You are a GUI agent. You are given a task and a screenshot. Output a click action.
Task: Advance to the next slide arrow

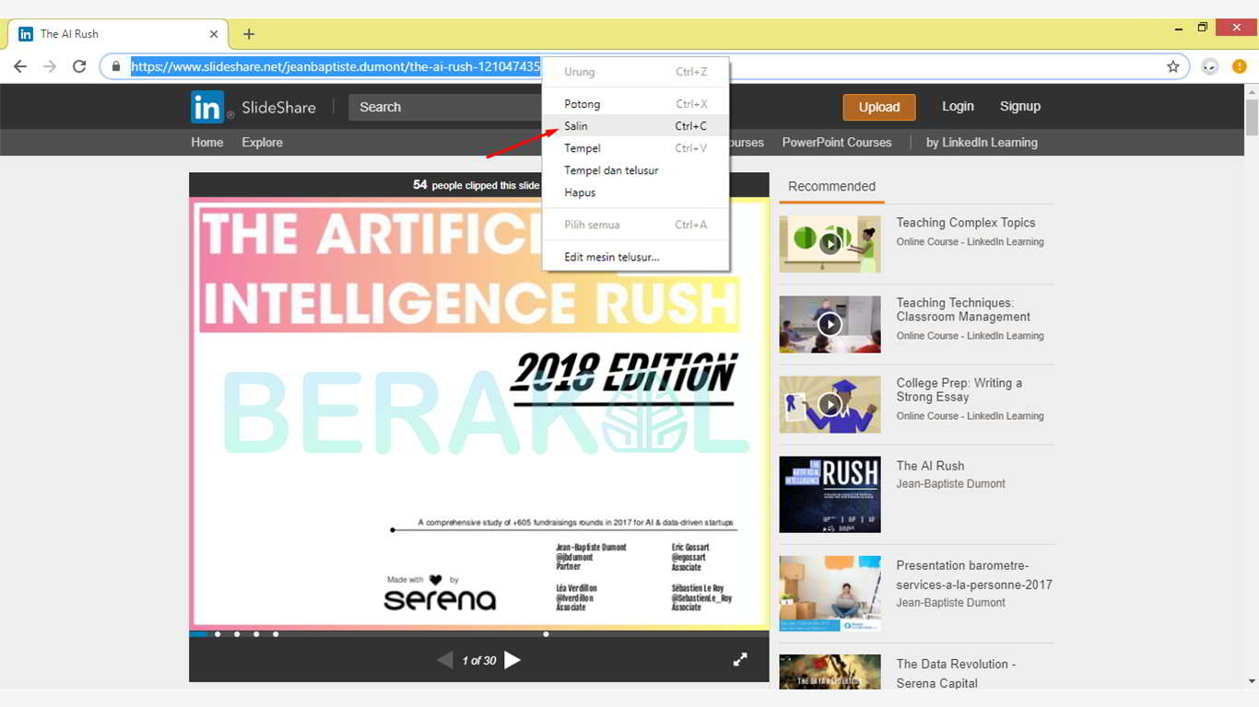[x=513, y=659]
